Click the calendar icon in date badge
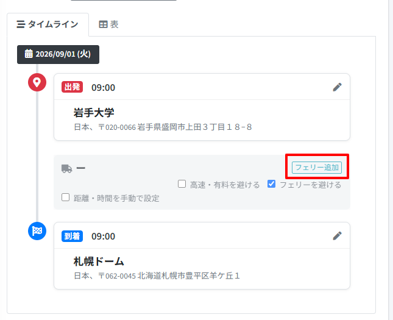 coord(29,54)
